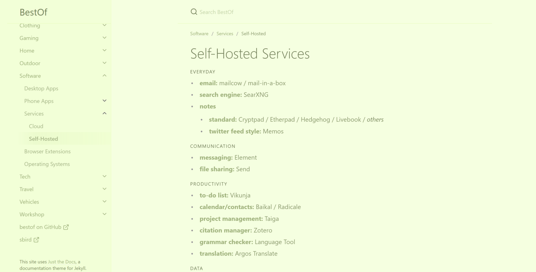
Task: Expand the Tech category chevron
Action: click(x=104, y=176)
